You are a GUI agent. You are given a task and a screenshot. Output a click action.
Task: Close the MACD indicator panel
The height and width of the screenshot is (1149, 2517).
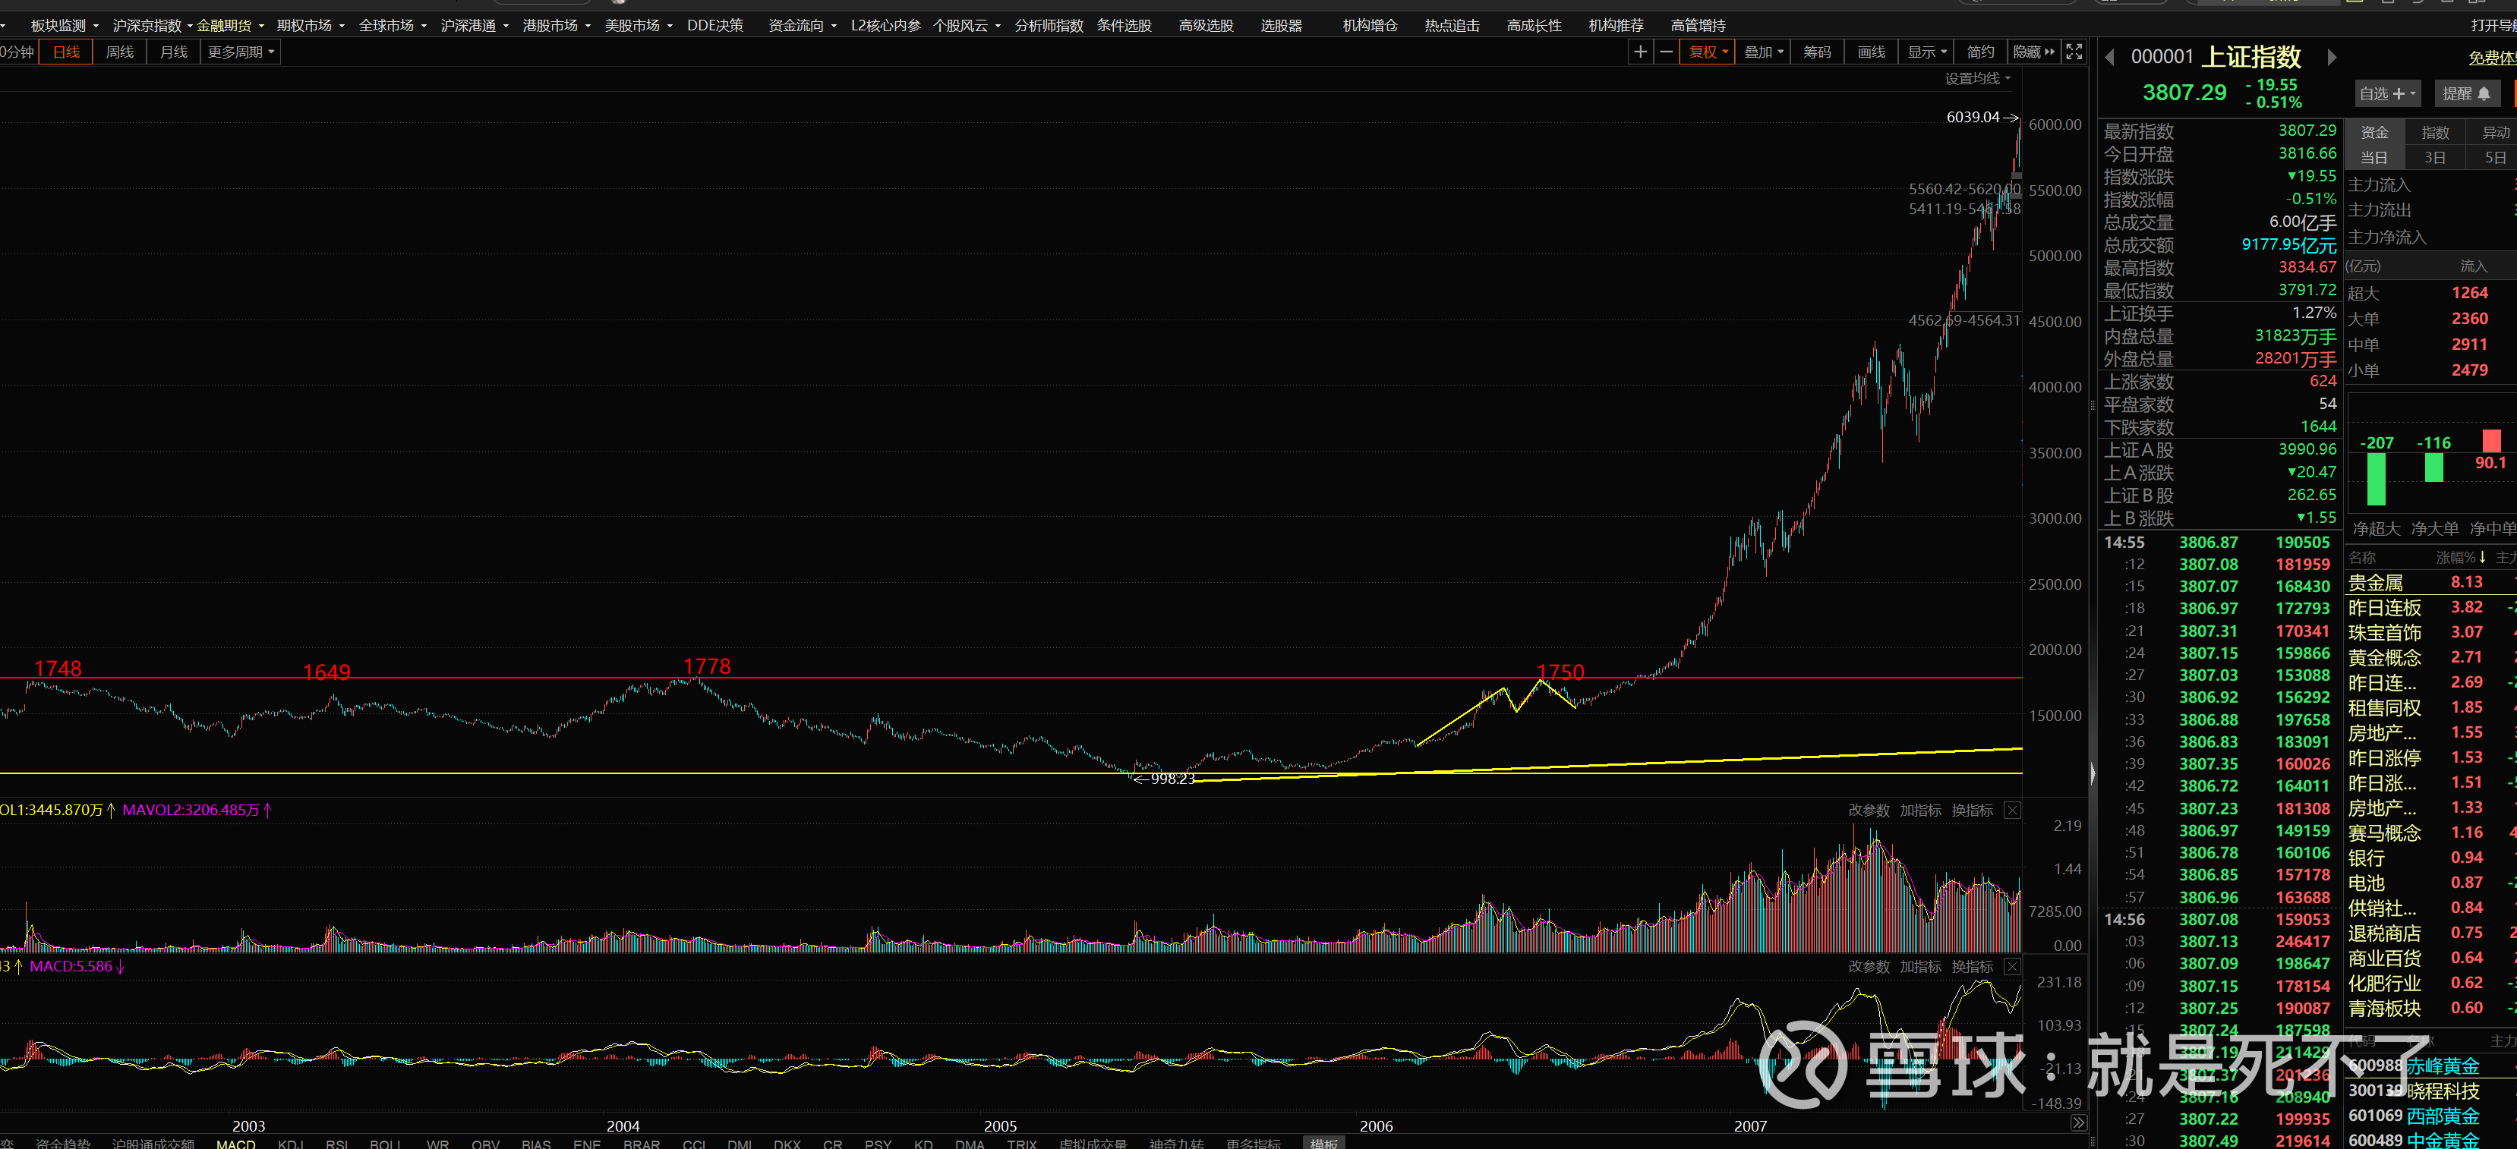pyautogui.click(x=2012, y=966)
